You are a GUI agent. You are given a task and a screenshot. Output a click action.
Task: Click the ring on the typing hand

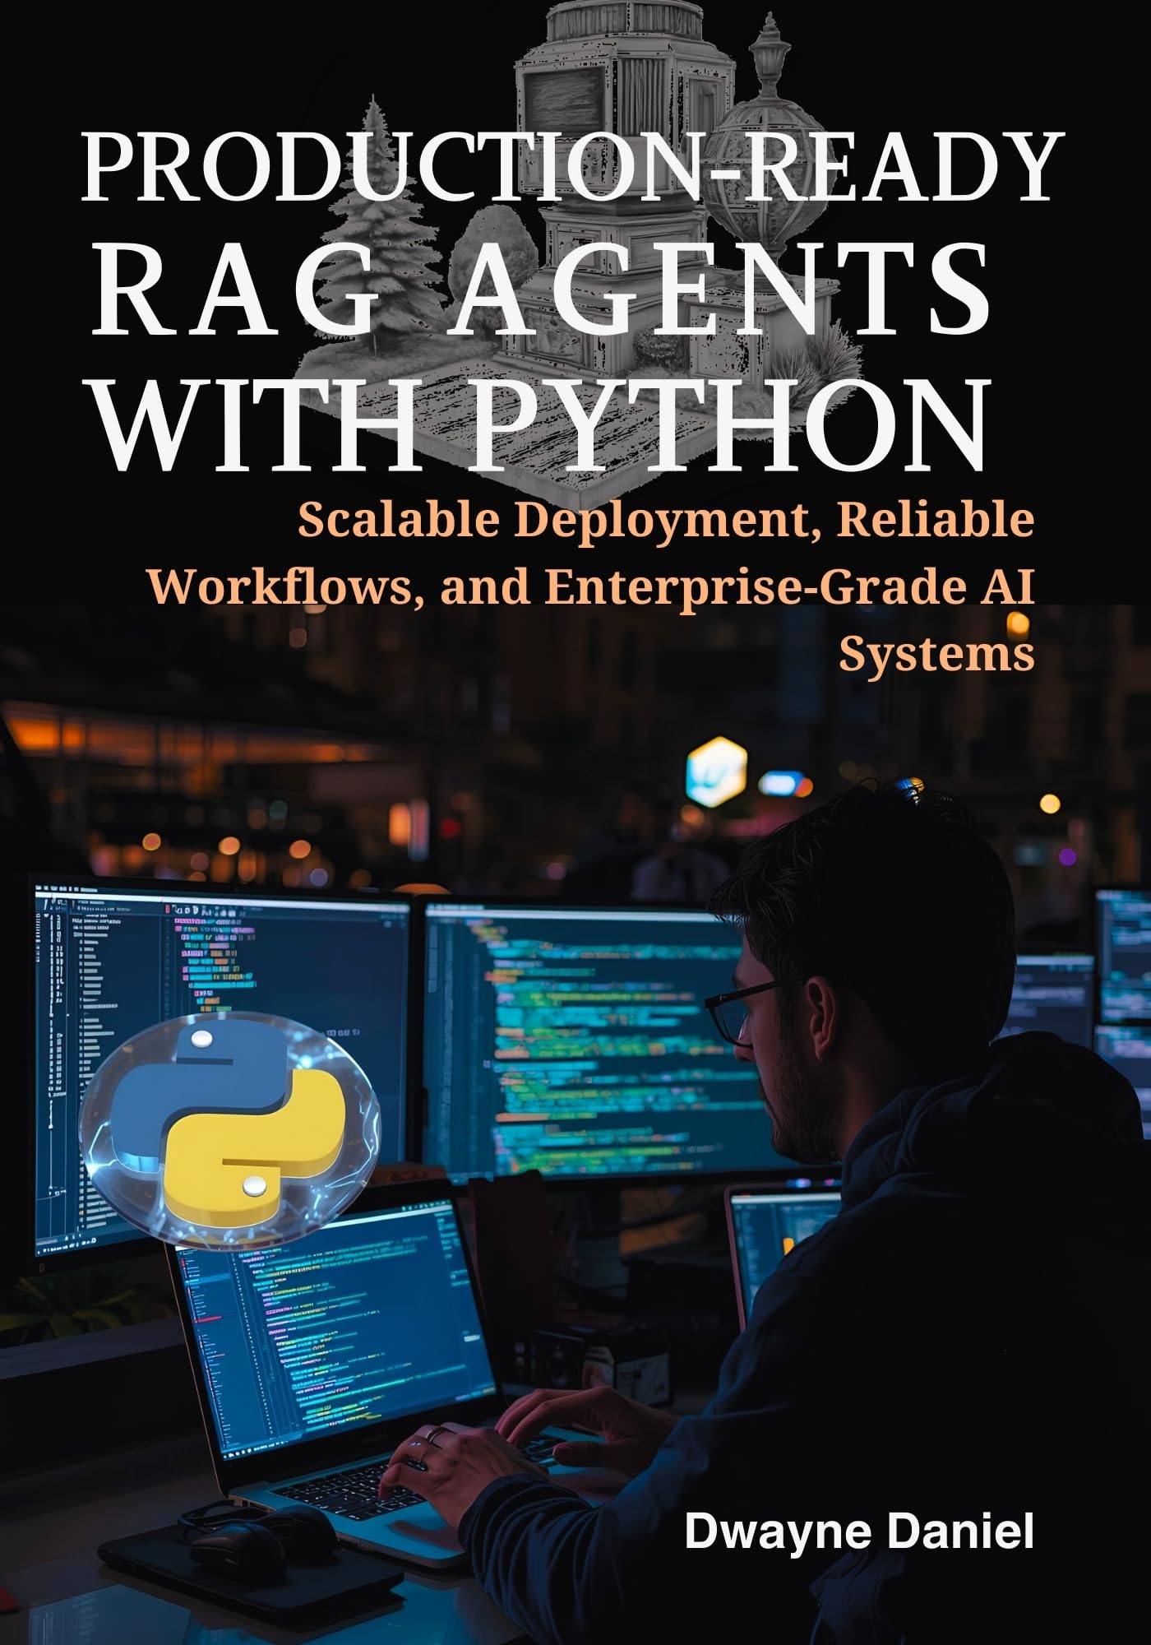[436, 1434]
